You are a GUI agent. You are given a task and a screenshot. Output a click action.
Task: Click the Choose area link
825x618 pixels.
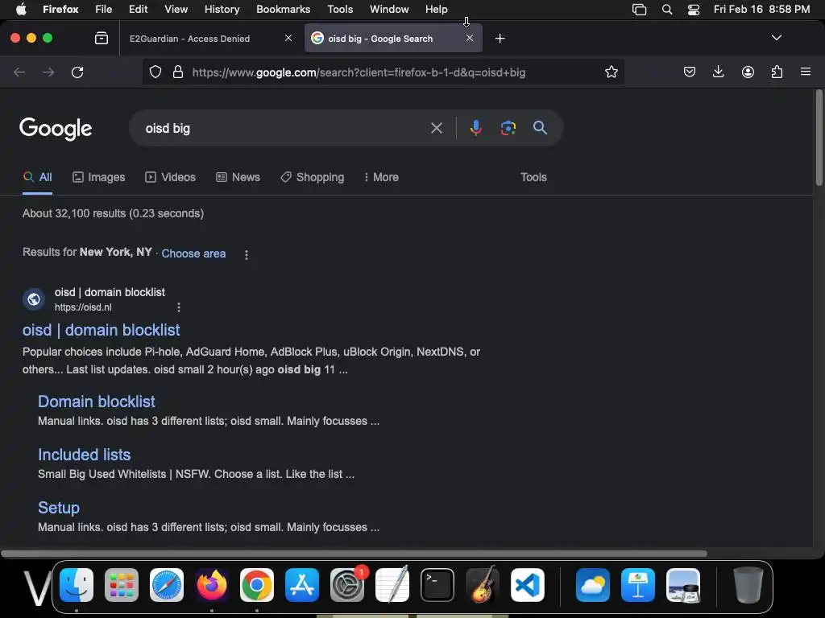tap(193, 253)
